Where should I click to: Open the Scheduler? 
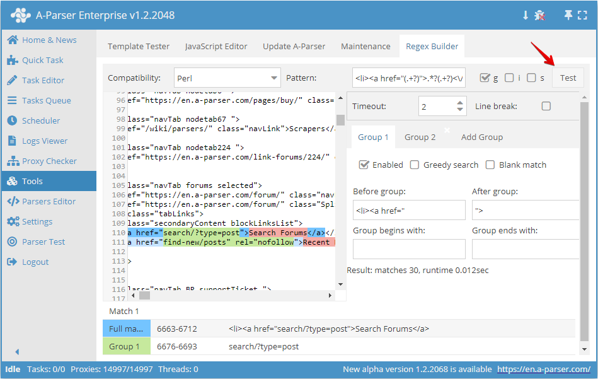click(38, 120)
